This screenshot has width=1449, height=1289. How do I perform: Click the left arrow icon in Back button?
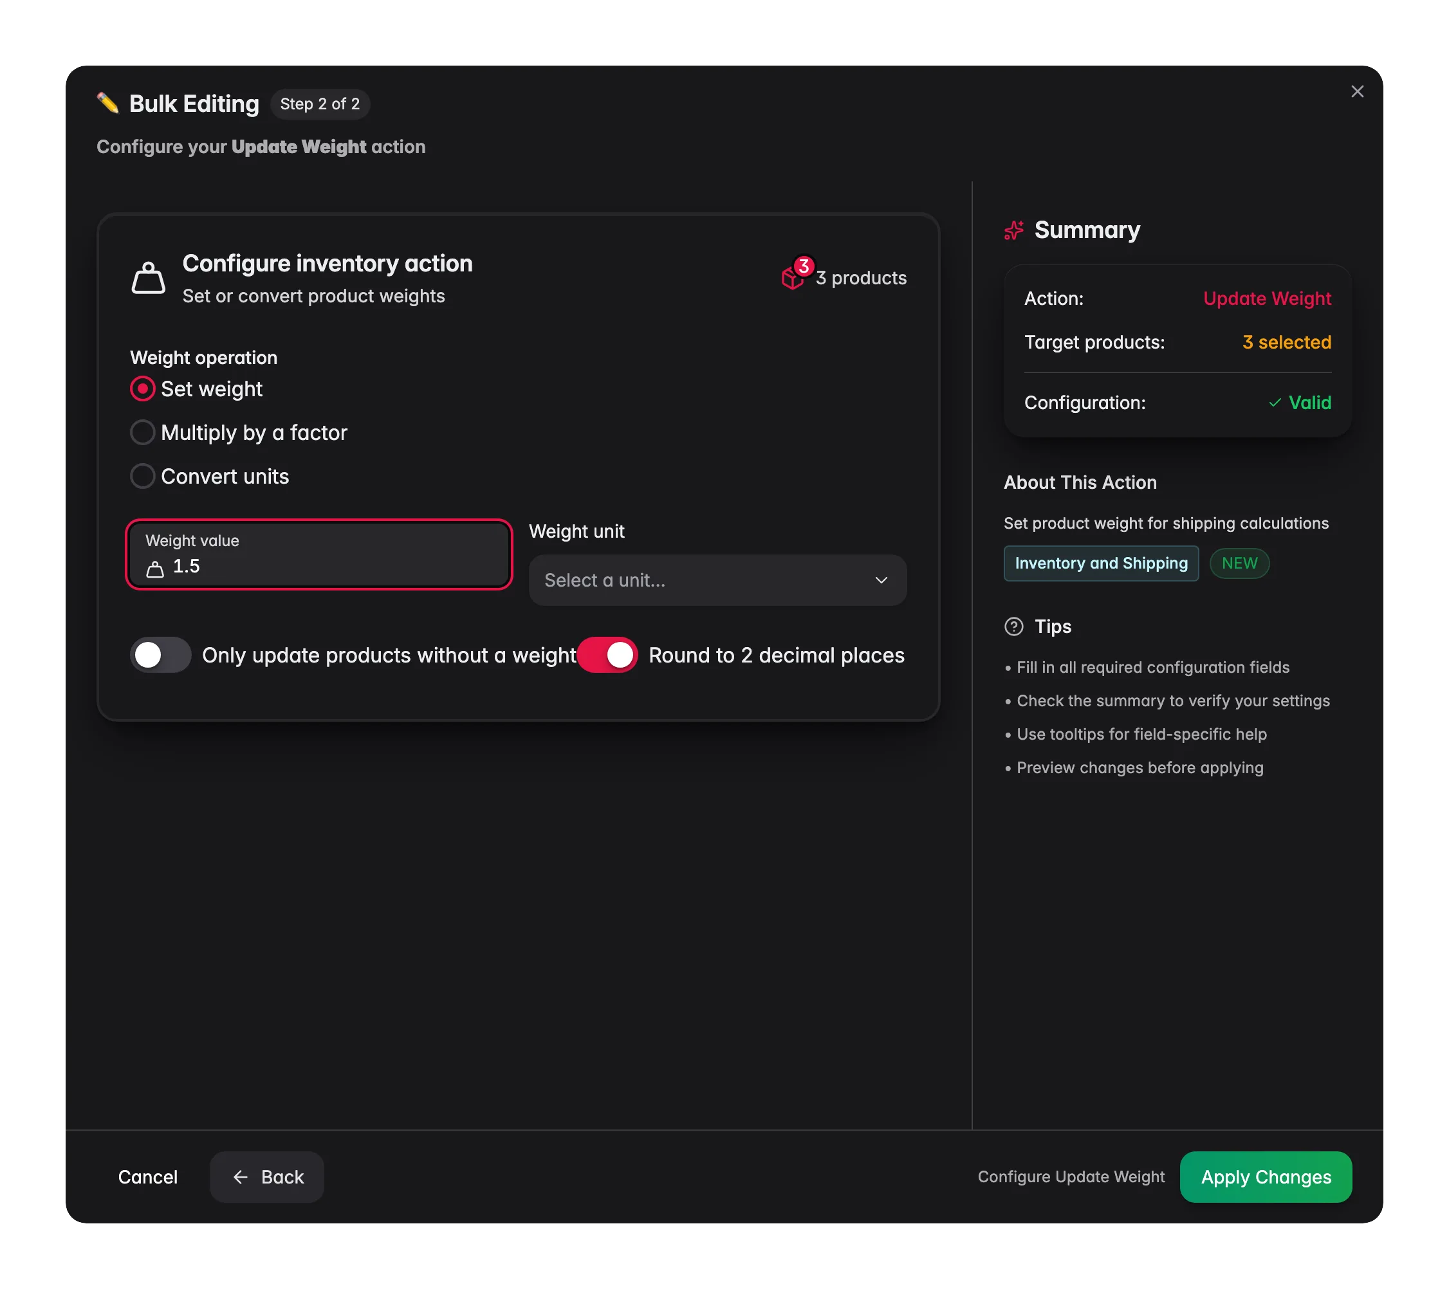(240, 1177)
